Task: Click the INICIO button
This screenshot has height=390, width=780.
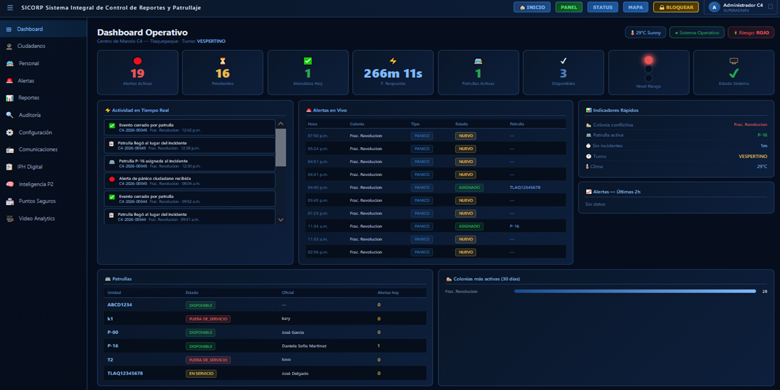Action: [532, 7]
